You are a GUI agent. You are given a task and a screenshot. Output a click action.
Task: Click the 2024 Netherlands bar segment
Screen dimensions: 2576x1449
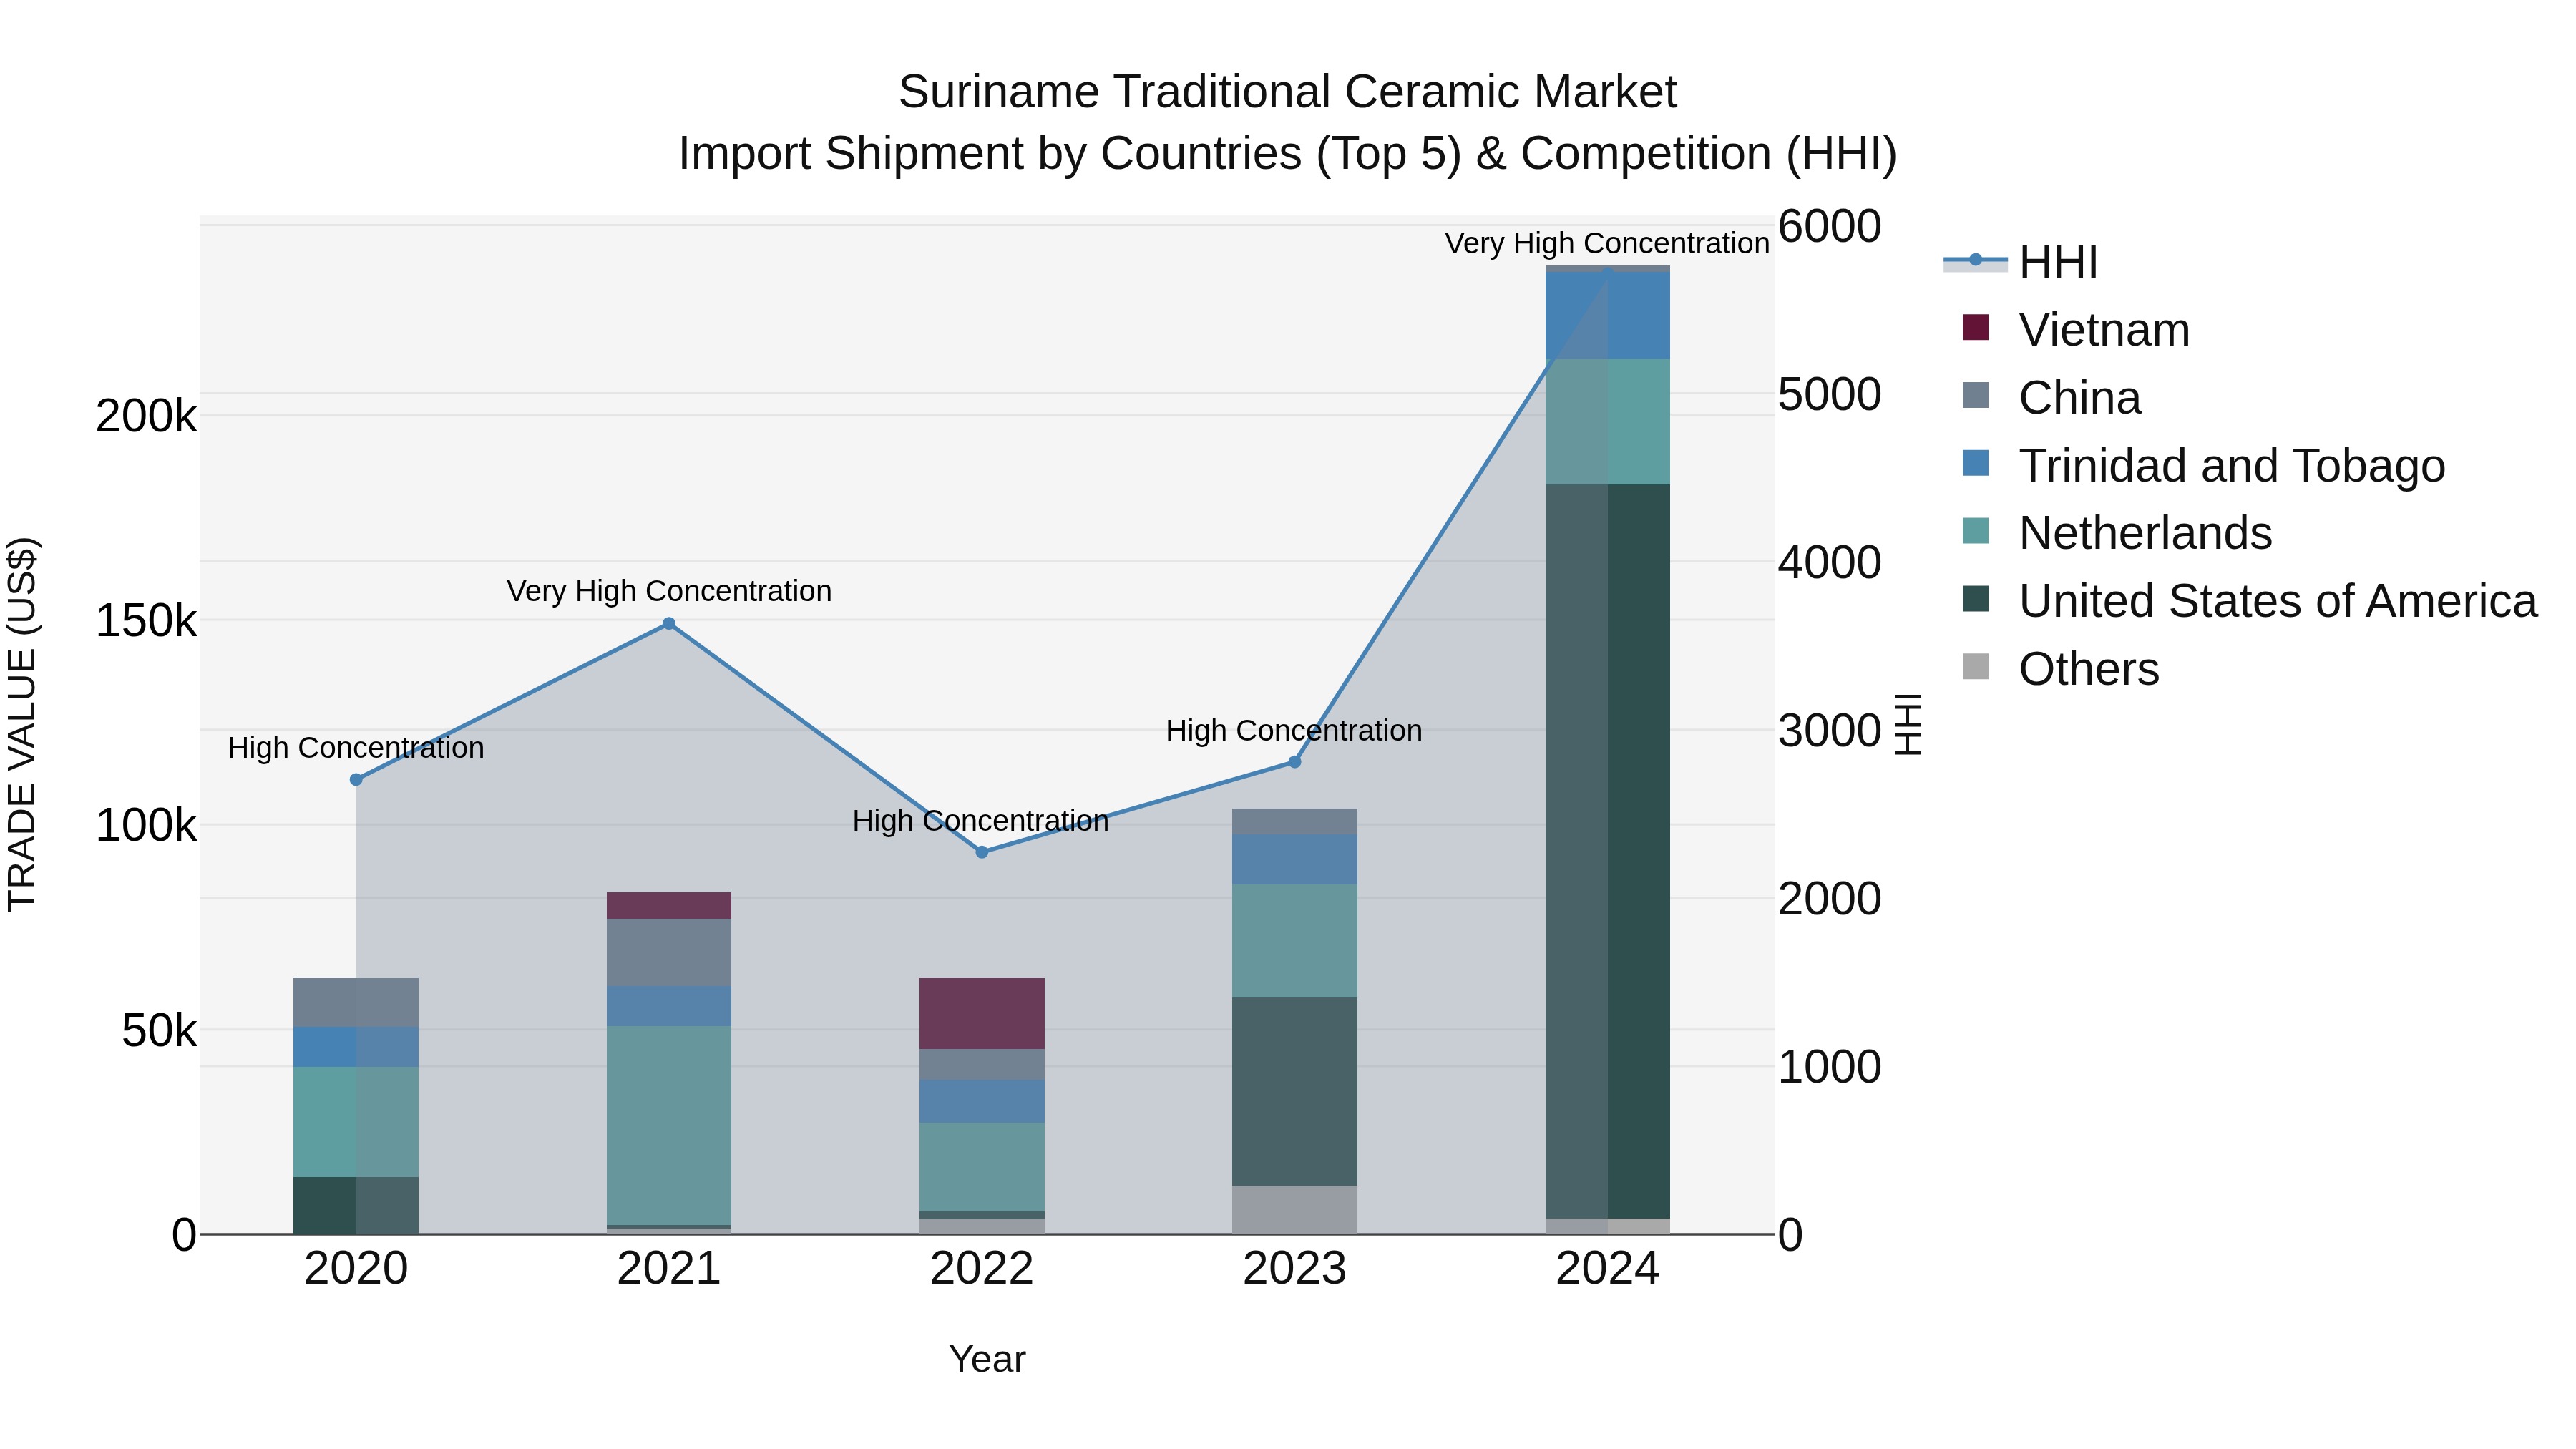pos(1608,422)
